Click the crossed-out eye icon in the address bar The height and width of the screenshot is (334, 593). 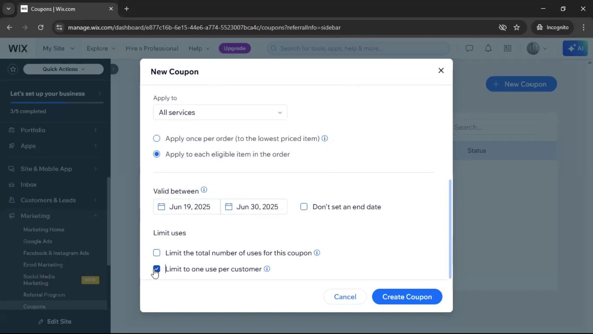click(x=503, y=27)
